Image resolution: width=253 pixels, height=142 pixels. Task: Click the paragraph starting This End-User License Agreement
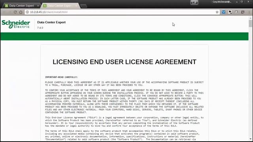(x=124, y=122)
